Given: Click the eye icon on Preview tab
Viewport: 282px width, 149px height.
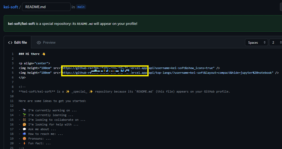Looking at the screenshot, I should [x=39, y=43].
